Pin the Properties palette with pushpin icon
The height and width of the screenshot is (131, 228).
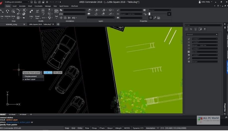(x=225, y=27)
